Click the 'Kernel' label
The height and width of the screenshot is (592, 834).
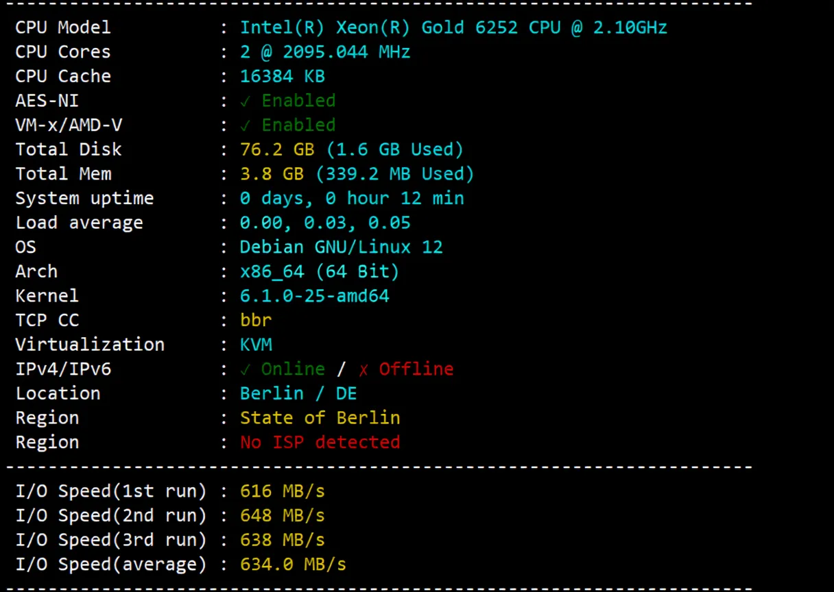47,296
